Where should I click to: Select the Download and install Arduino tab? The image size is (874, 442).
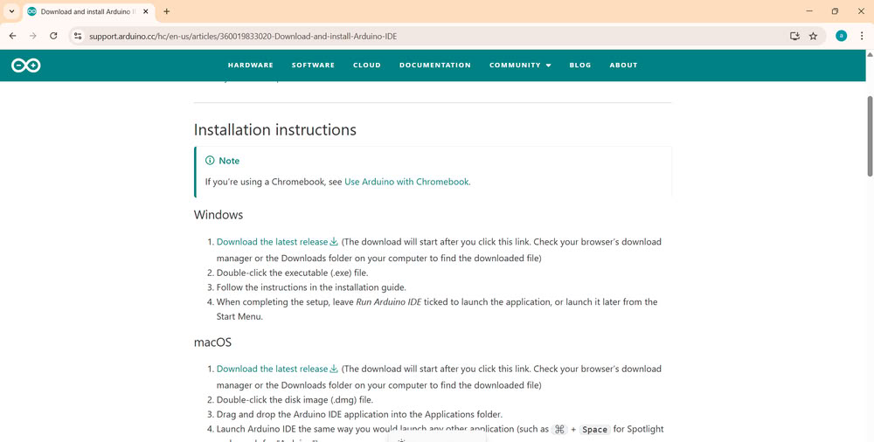tap(88, 11)
